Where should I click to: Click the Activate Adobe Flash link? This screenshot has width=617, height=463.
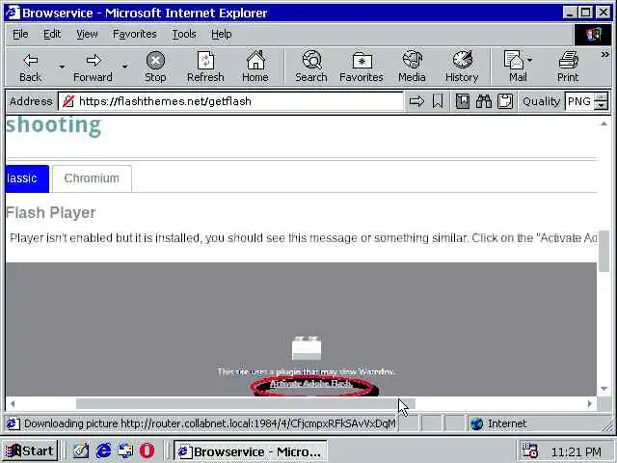pyautogui.click(x=310, y=384)
